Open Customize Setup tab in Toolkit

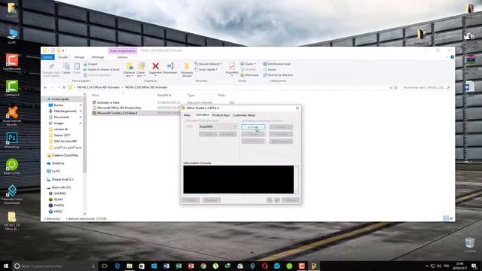pyautogui.click(x=244, y=115)
